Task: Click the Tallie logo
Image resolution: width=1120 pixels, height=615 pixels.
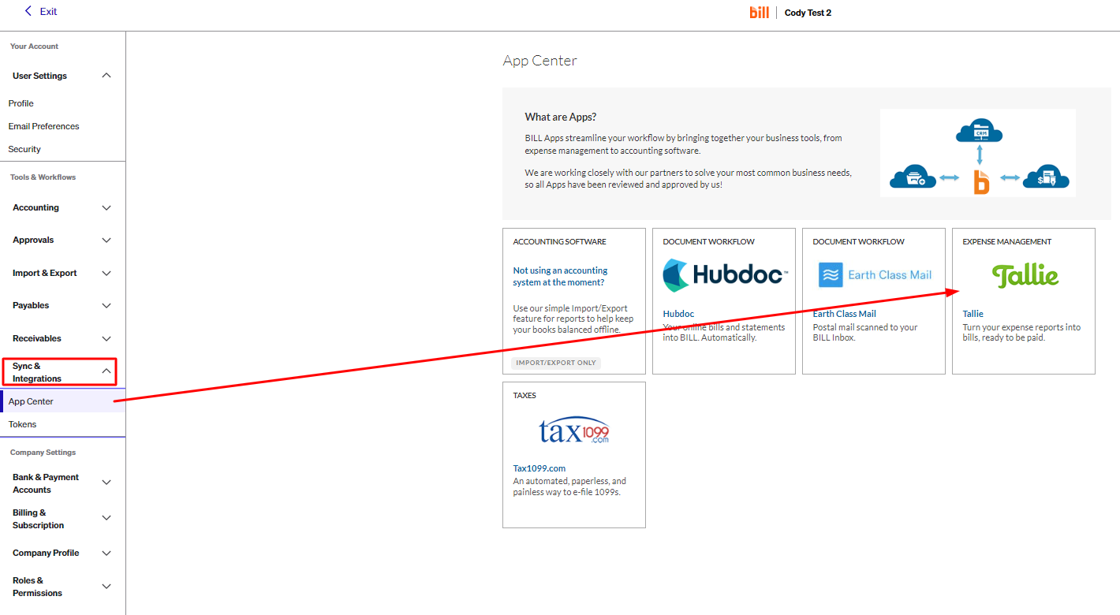Action: [1025, 275]
